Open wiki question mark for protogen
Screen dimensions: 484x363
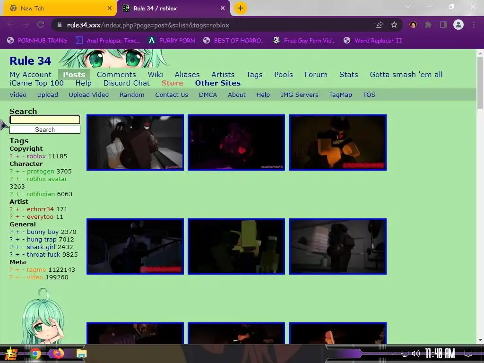pos(11,171)
